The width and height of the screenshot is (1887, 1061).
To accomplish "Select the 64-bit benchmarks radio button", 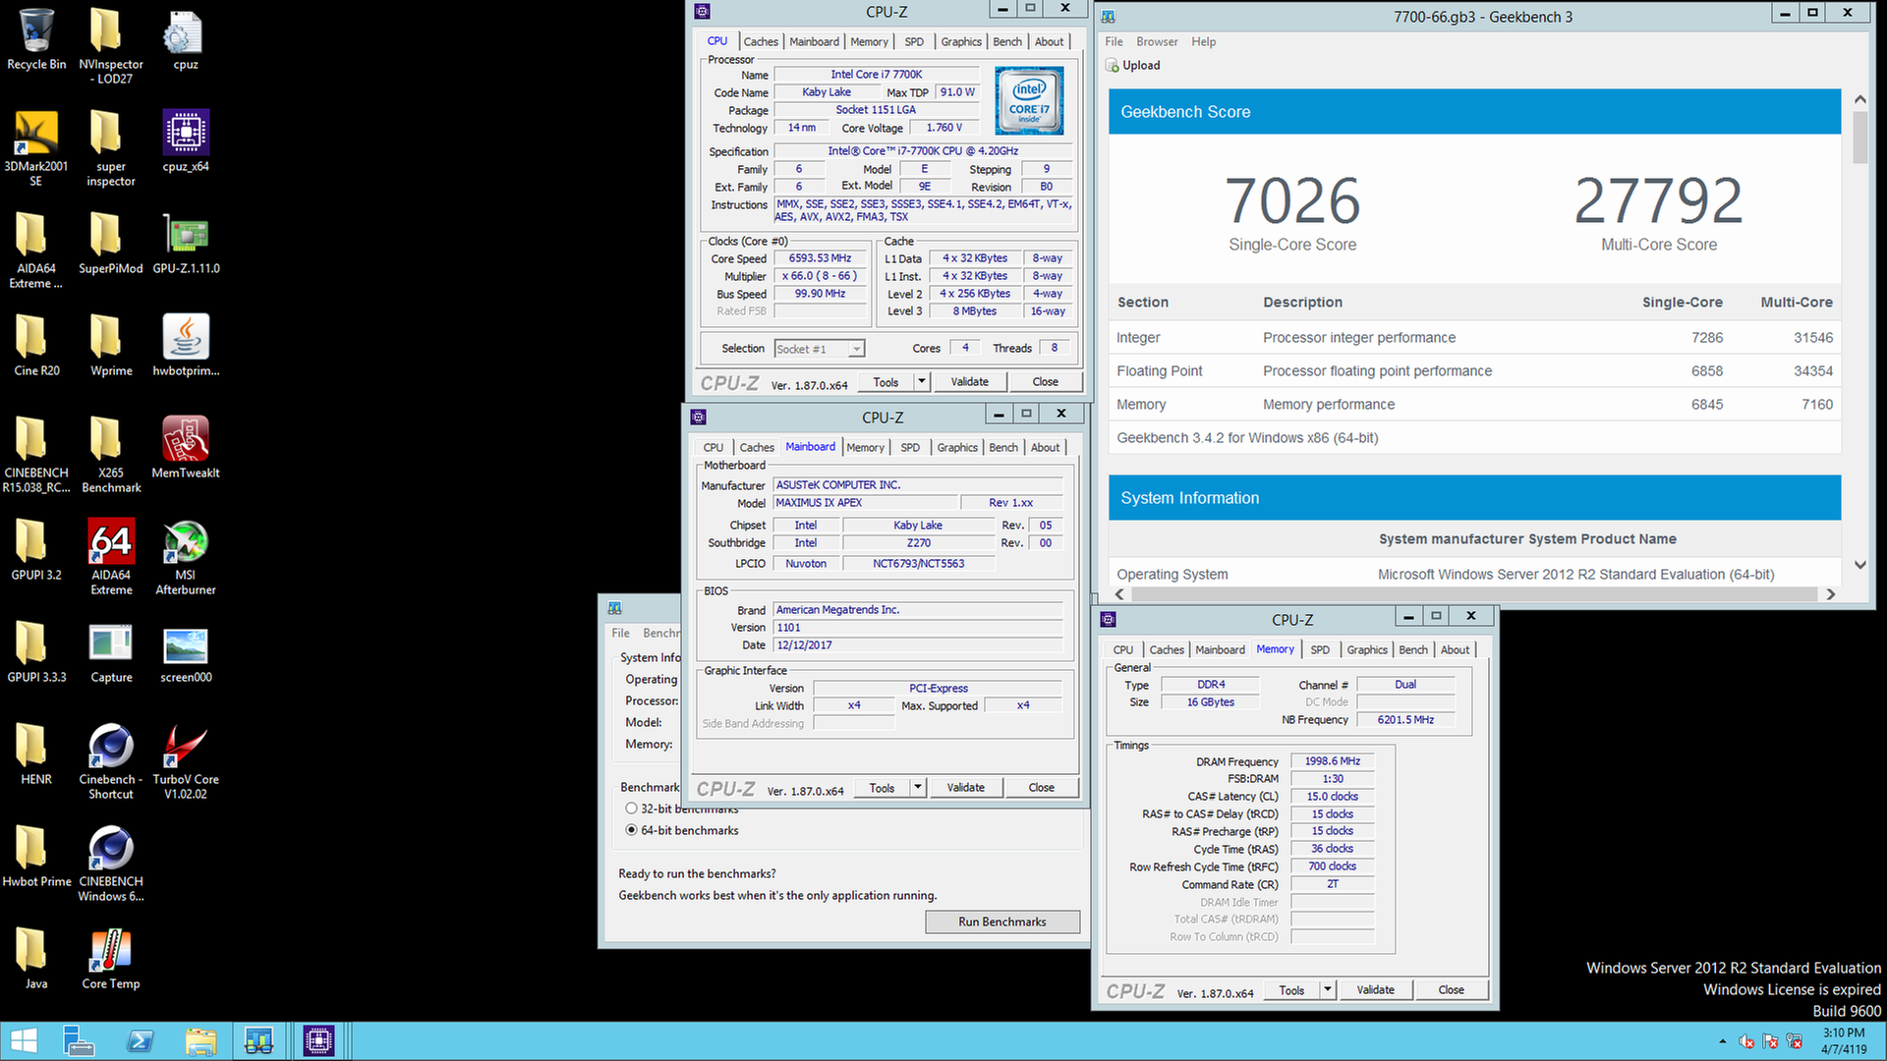I will click(632, 830).
